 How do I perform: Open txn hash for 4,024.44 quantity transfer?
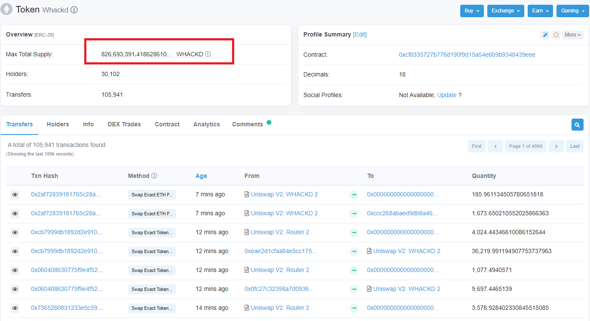[x=67, y=232]
